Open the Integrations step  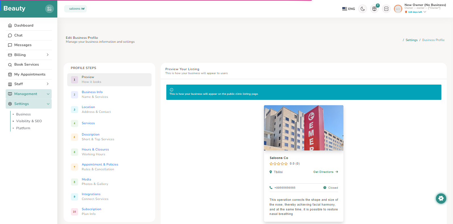tap(109, 197)
